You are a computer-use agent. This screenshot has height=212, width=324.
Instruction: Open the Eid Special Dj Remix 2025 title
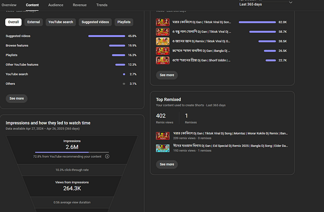click(231, 146)
